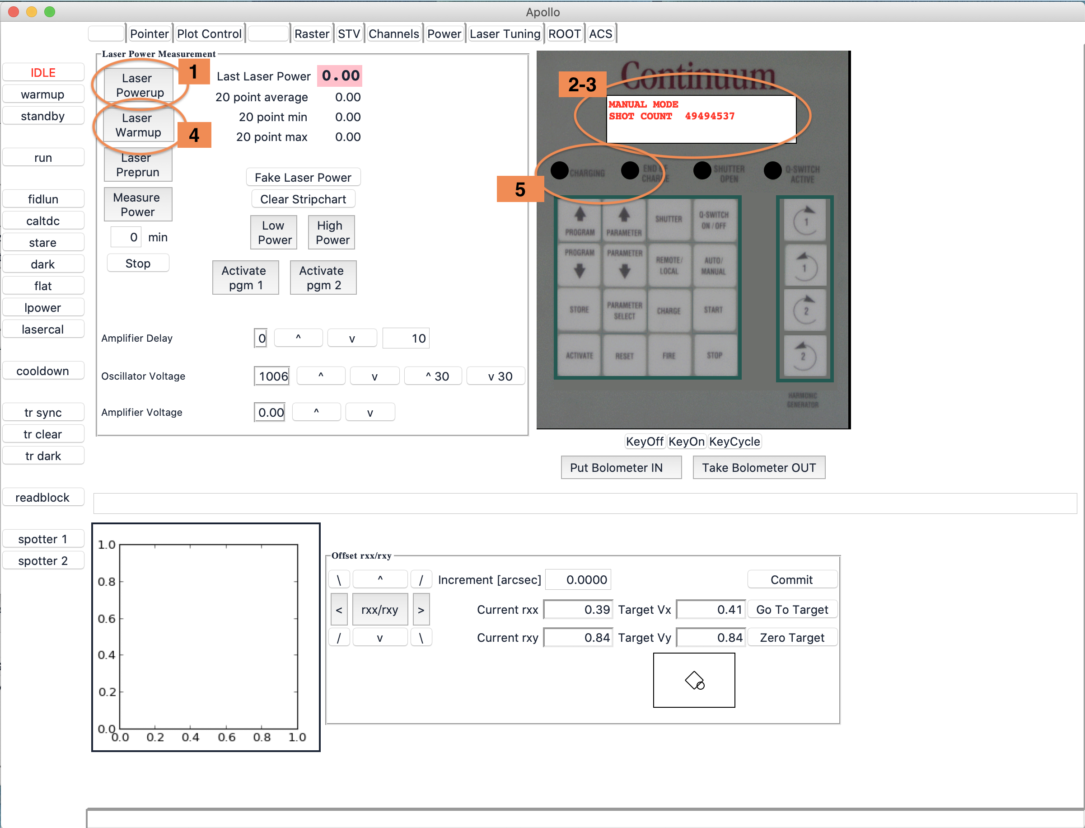
Task: Click Clear Stripchart button
Action: (304, 199)
